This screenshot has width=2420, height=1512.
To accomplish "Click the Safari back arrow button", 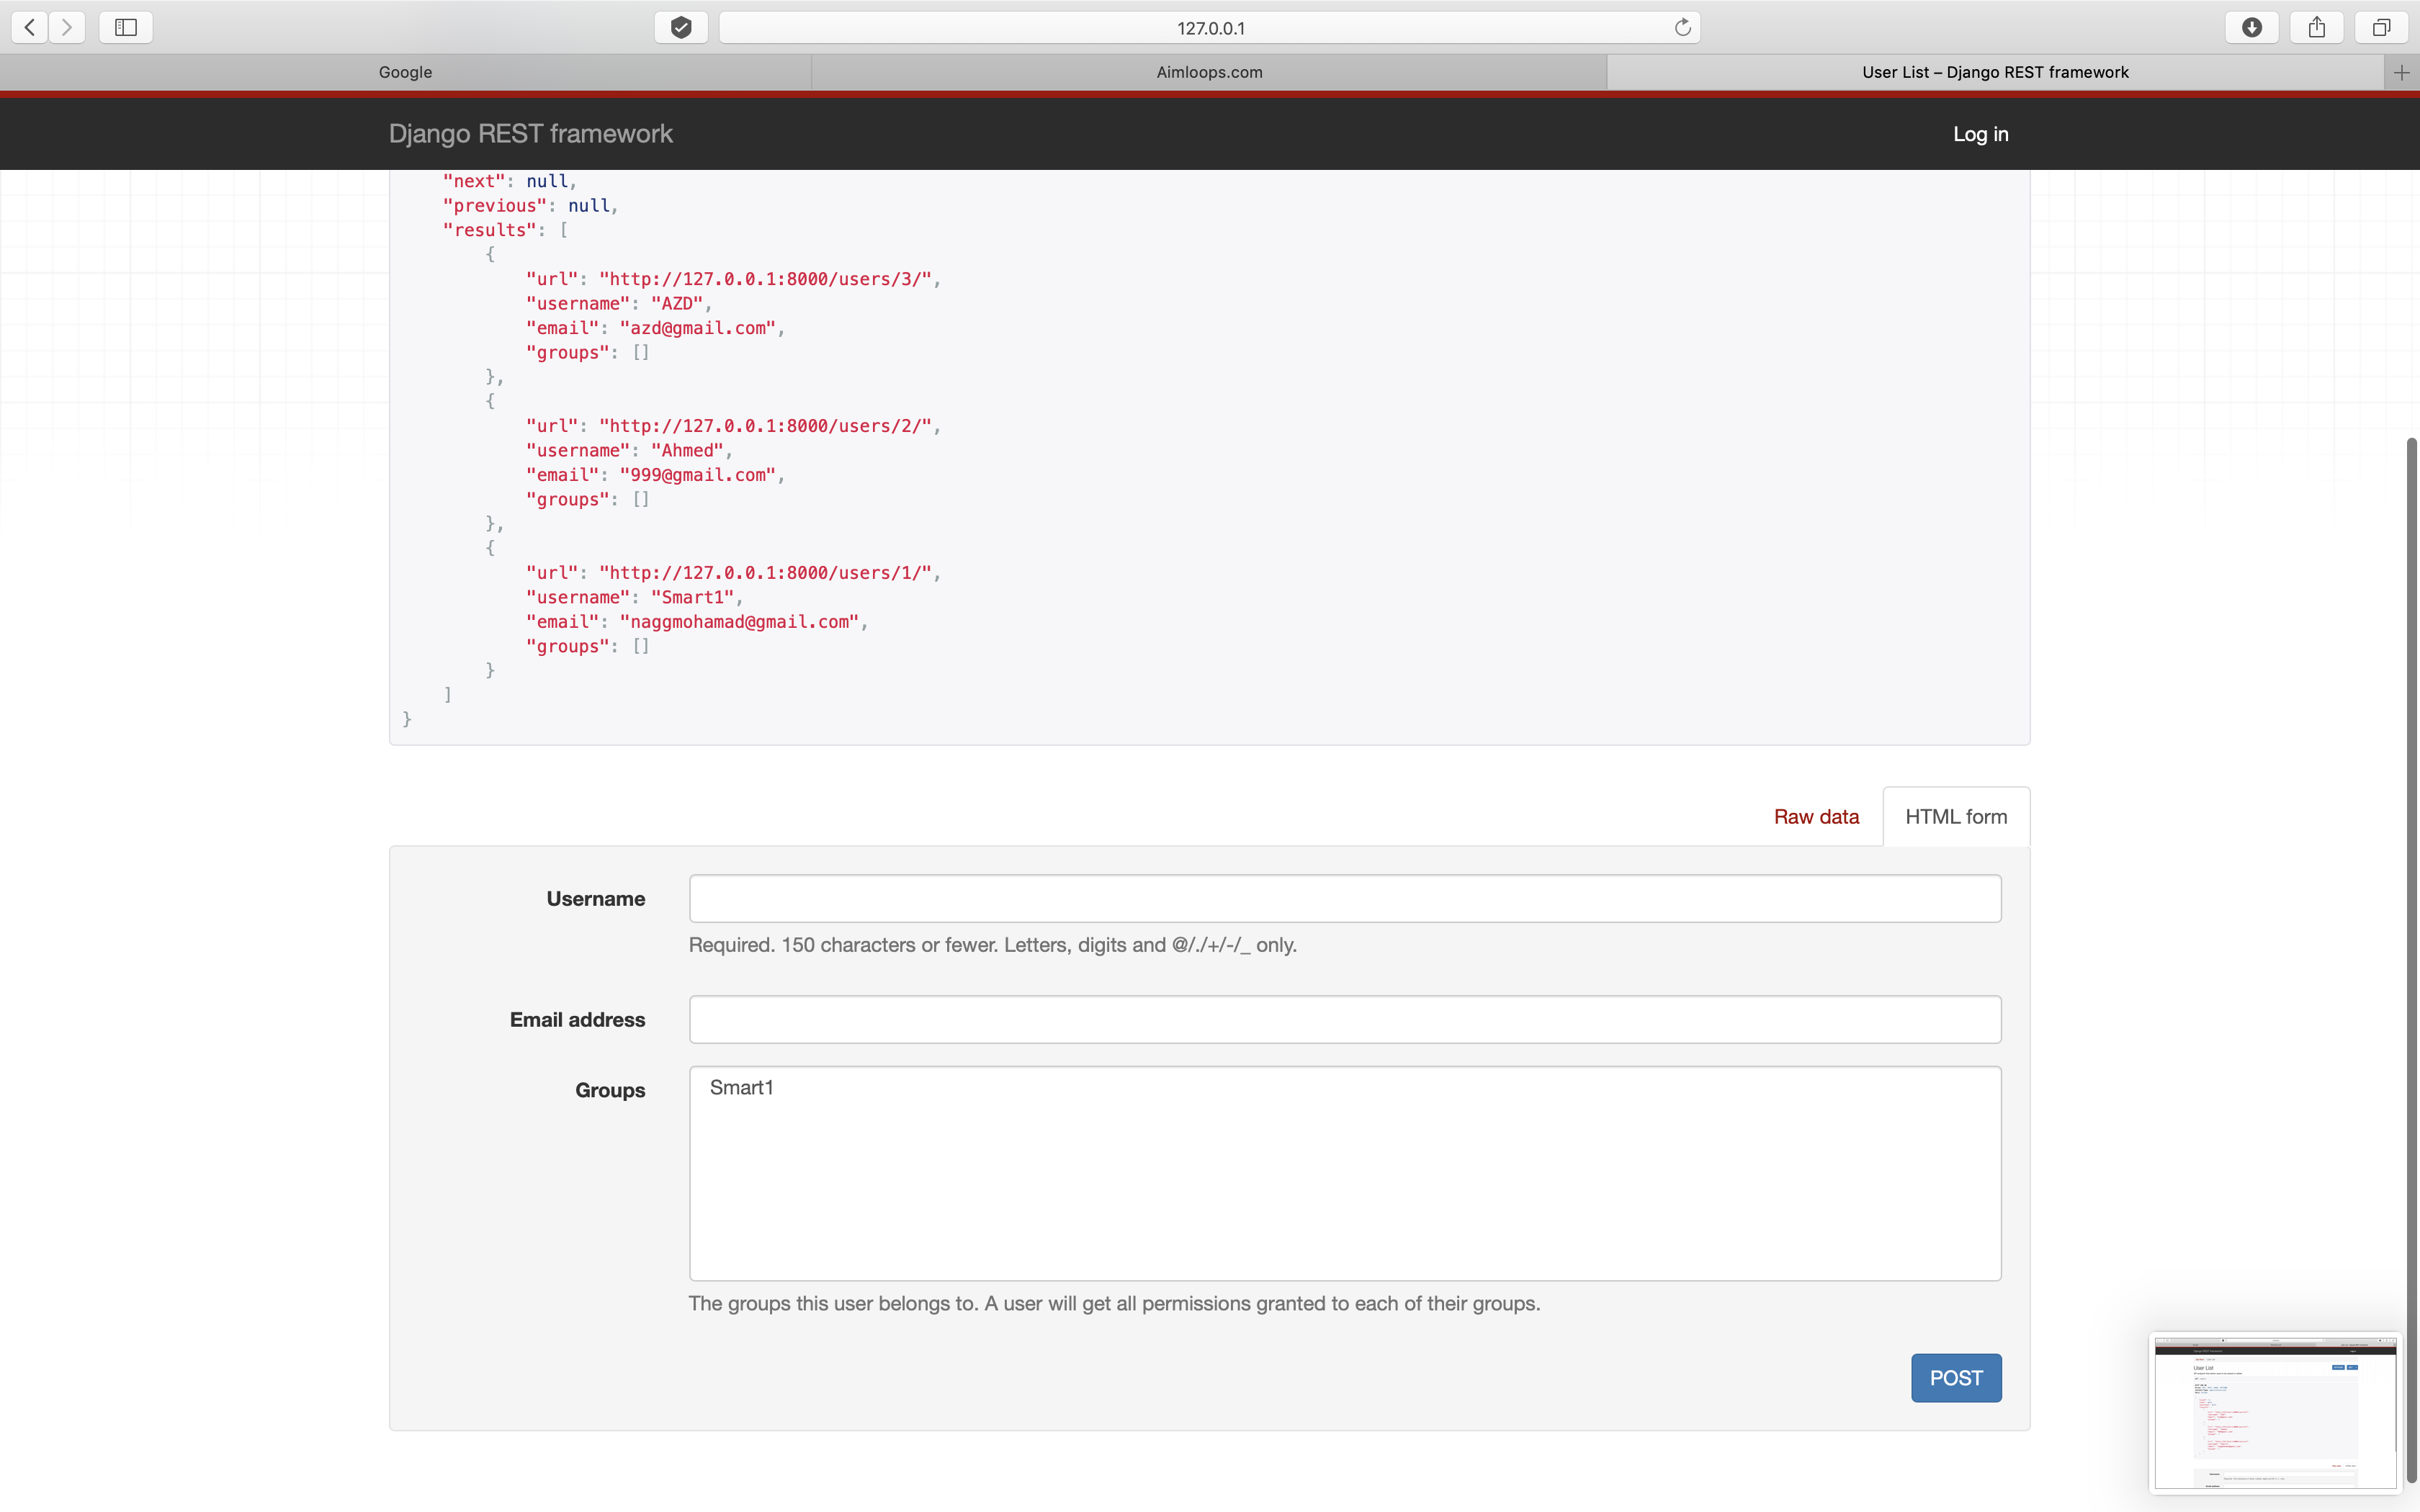I will coord(30,27).
